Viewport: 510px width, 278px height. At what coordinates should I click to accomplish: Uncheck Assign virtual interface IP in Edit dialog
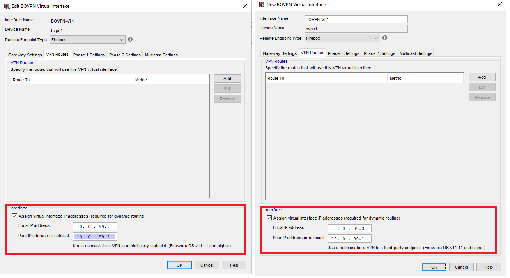(x=15, y=216)
